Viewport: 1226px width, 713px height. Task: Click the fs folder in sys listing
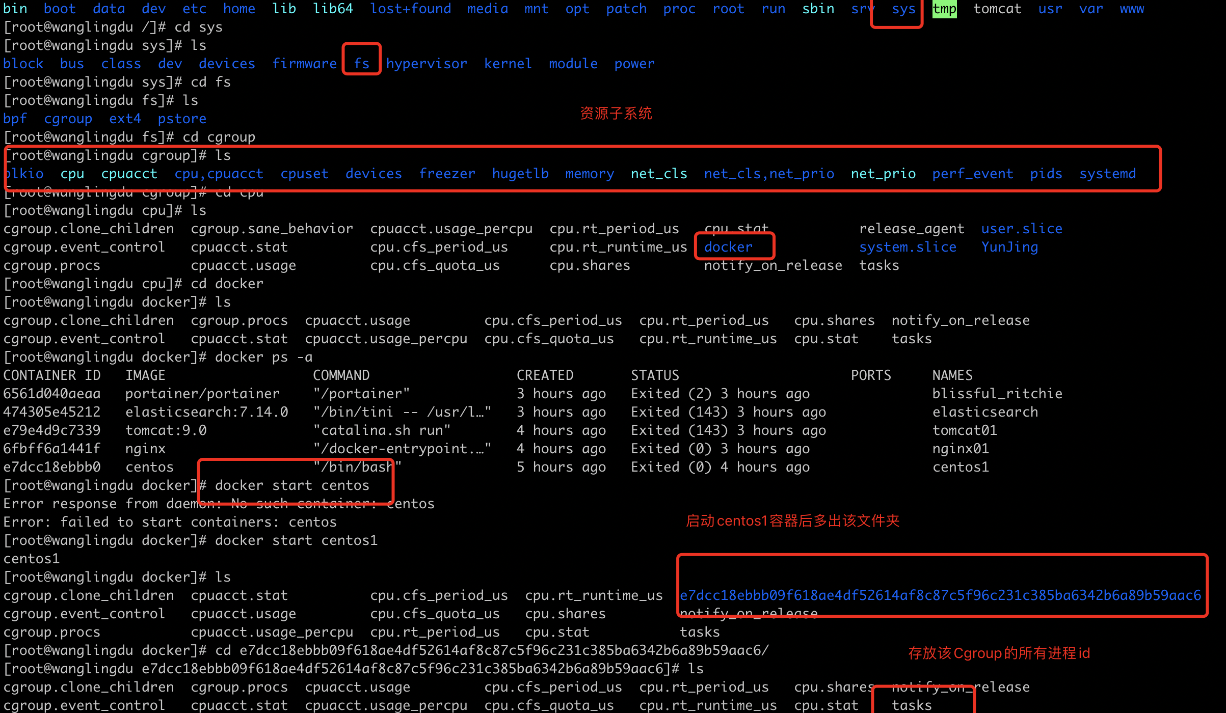tap(361, 64)
